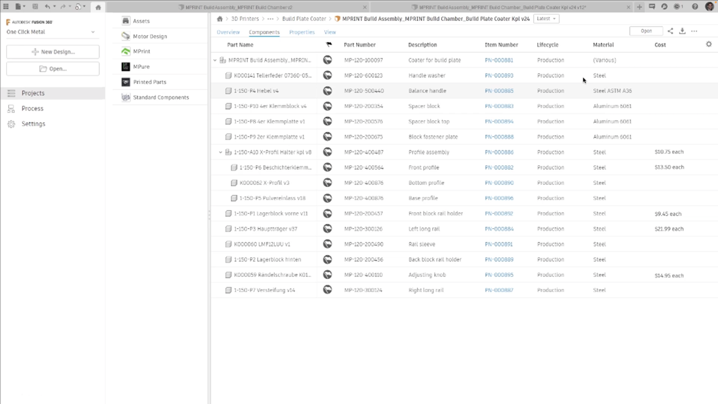
Task: Open item link PN-000881
Action: (499, 60)
